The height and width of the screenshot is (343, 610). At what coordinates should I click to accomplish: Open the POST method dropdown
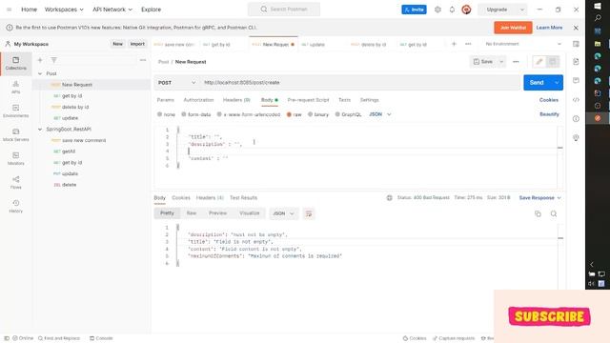(x=176, y=83)
